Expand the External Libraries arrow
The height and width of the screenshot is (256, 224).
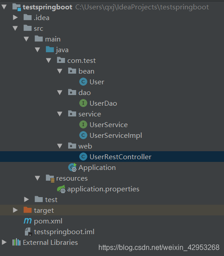tap(4, 242)
